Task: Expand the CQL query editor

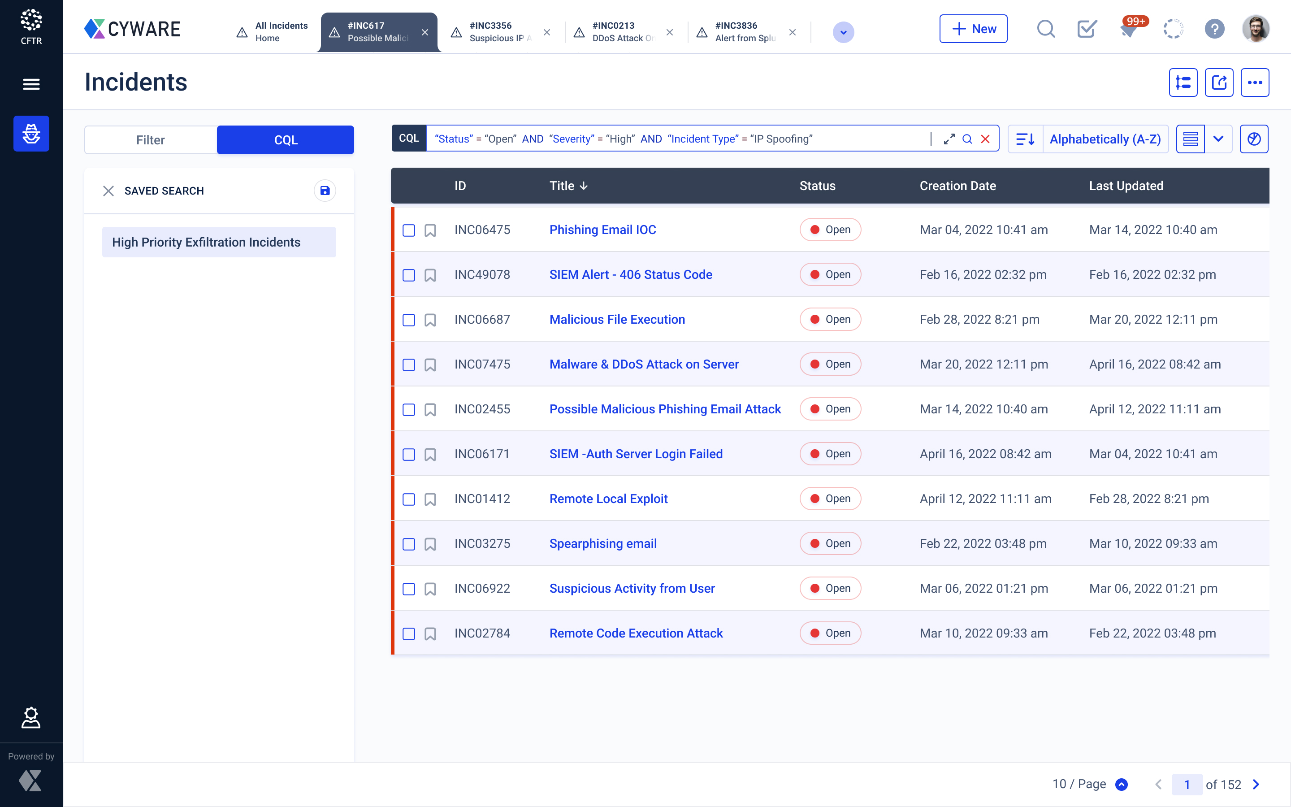Action: (x=949, y=139)
